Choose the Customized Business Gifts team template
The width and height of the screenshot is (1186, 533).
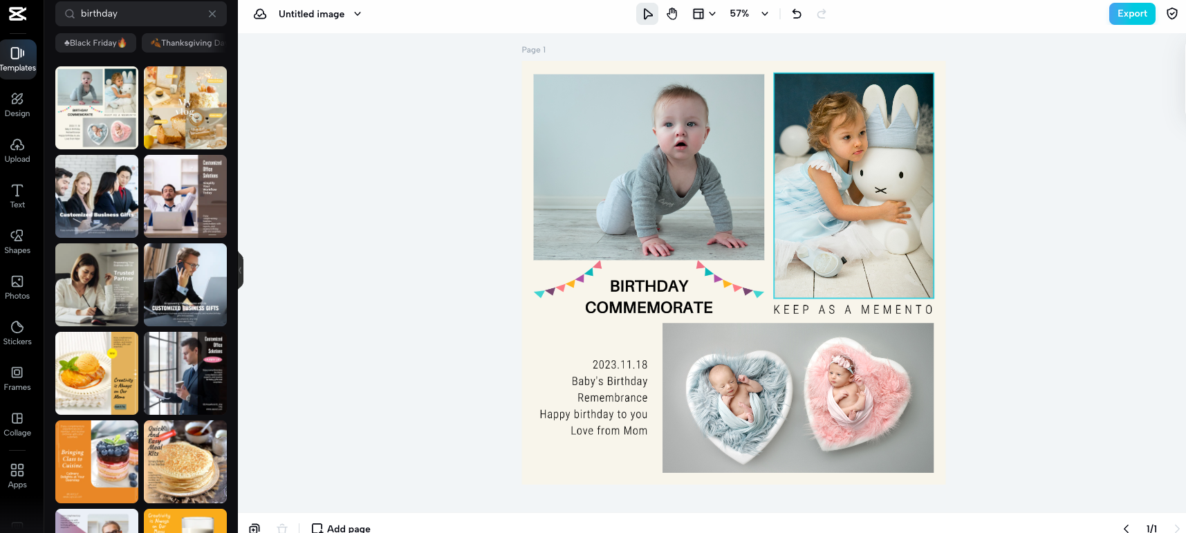pyautogui.click(x=97, y=196)
